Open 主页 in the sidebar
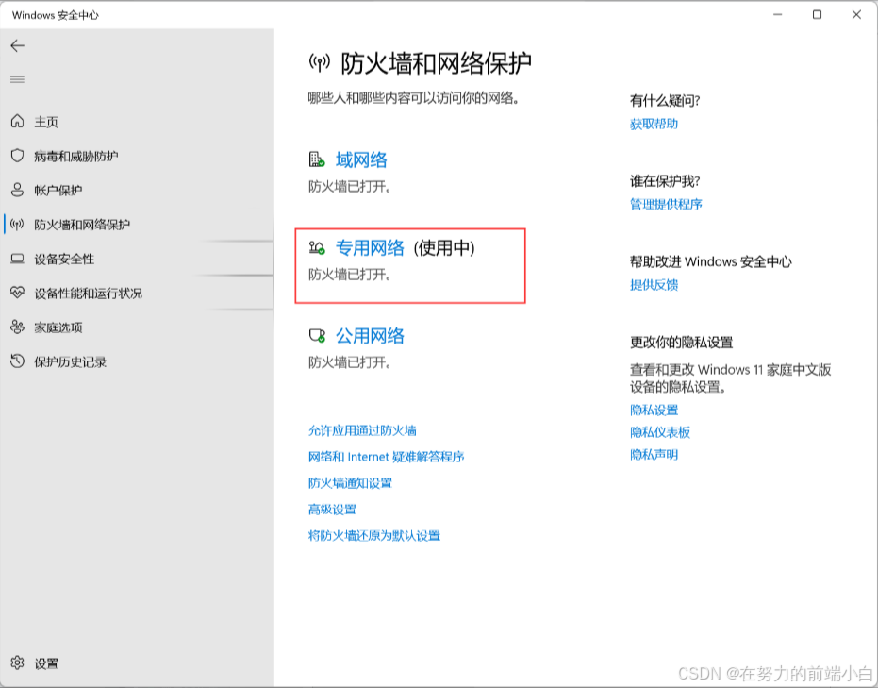Screen dimensions: 878x688 pos(46,122)
